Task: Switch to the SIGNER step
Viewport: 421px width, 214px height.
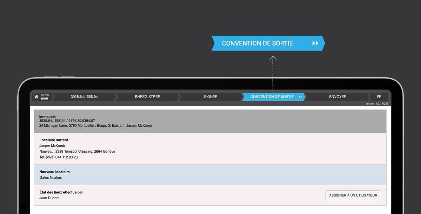Action: pos(211,97)
